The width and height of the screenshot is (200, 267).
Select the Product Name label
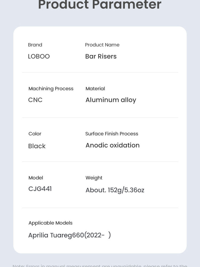(102, 45)
